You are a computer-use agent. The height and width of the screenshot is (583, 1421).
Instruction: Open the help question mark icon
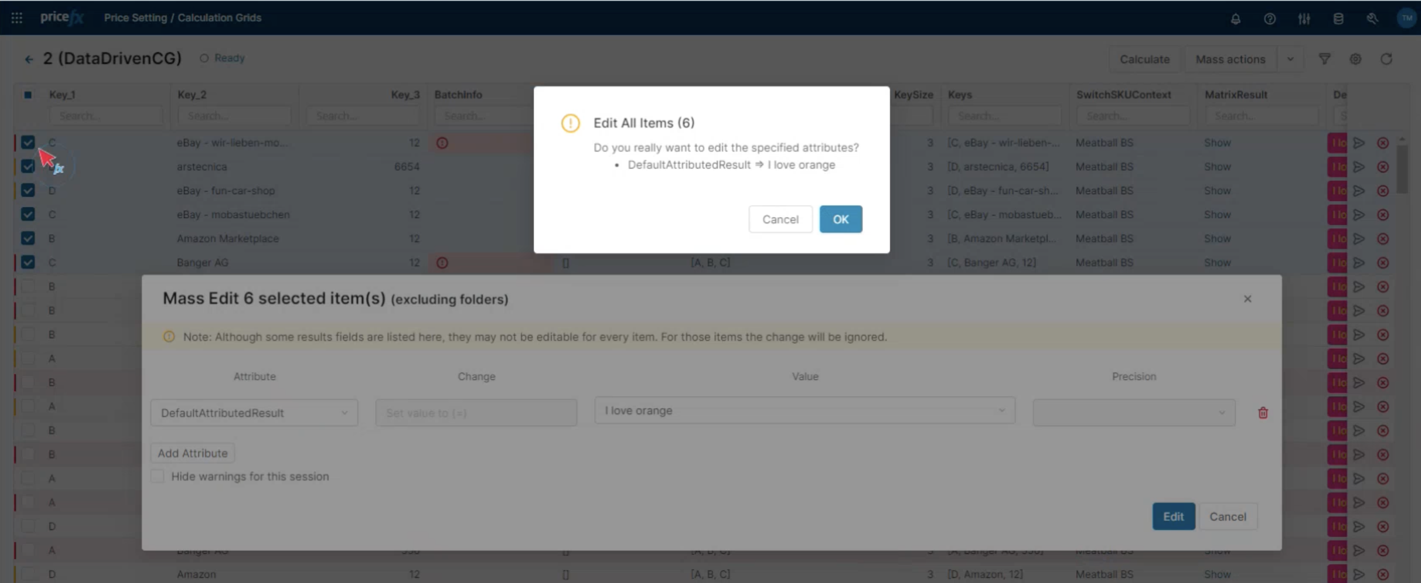click(x=1269, y=19)
